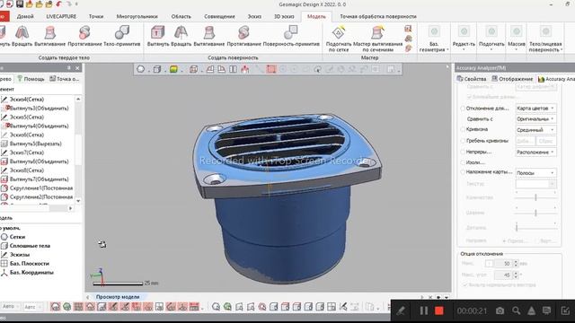
Task: Open the Поверхность-примитив tool
Action: click(x=291, y=36)
